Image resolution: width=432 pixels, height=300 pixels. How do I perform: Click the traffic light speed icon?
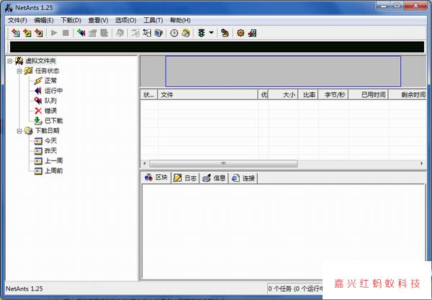click(202, 33)
